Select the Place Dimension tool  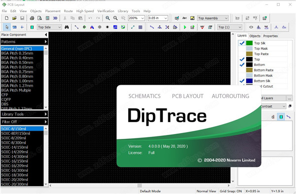tap(133, 27)
